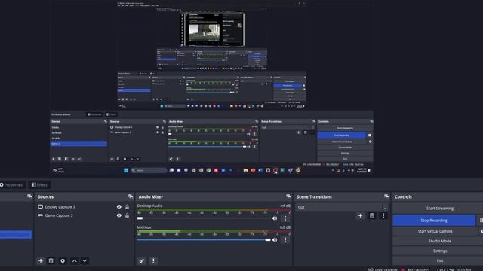483x271 pixels.
Task: Hide Display Capture 3 using eye icon
Action: coord(119,207)
